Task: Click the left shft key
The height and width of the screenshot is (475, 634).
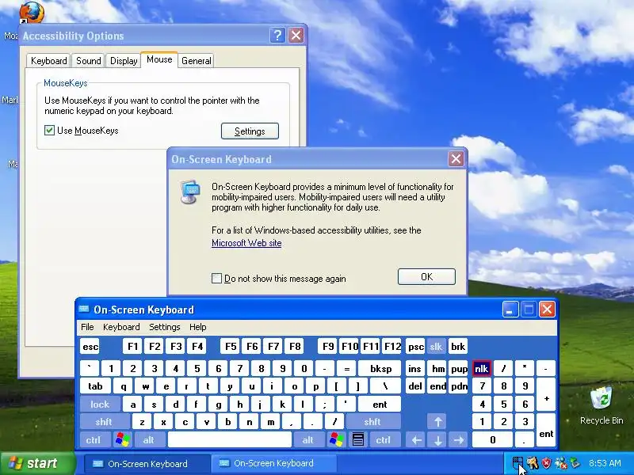Action: 104,422
